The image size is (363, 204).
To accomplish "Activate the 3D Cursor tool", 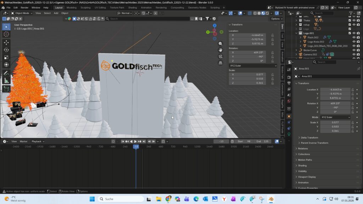I will click(x=6, y=34).
